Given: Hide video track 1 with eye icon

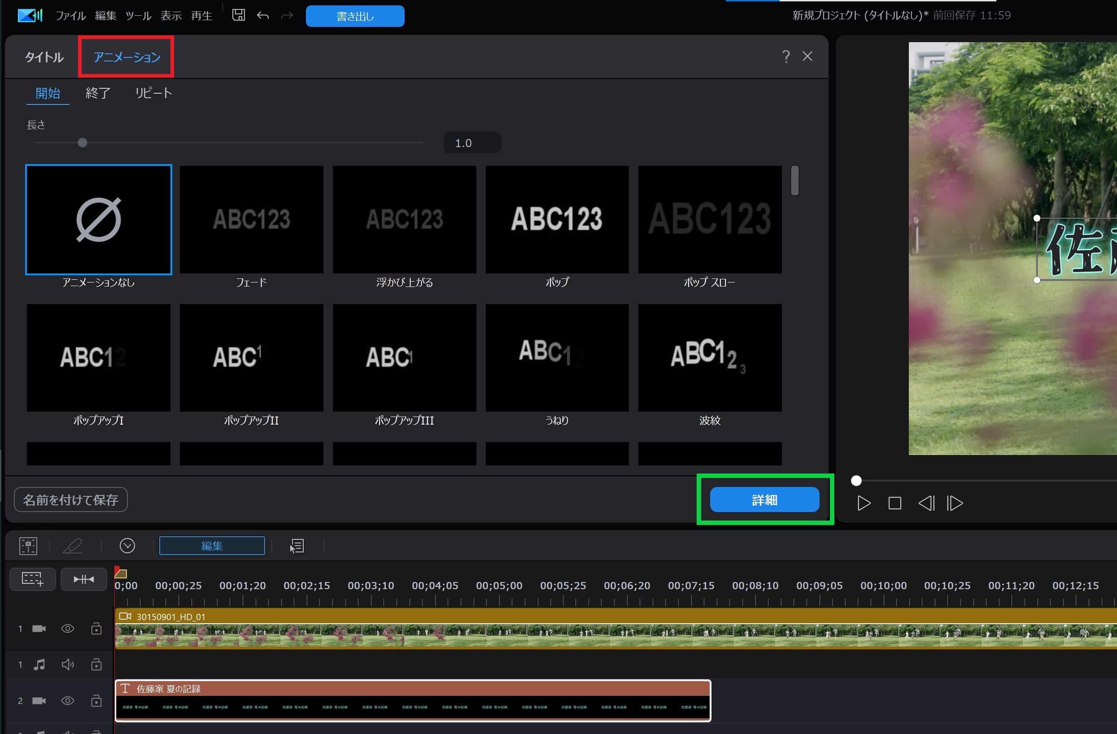Looking at the screenshot, I should point(68,629).
